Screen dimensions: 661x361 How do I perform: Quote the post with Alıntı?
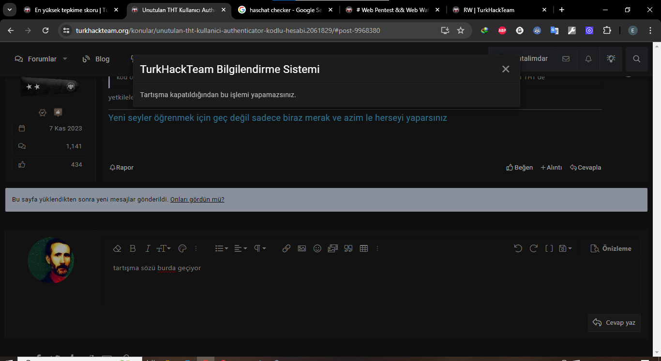[551, 167]
